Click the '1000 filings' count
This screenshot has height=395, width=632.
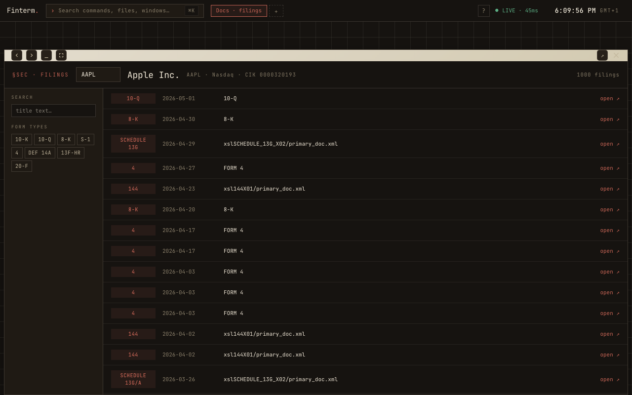point(598,75)
